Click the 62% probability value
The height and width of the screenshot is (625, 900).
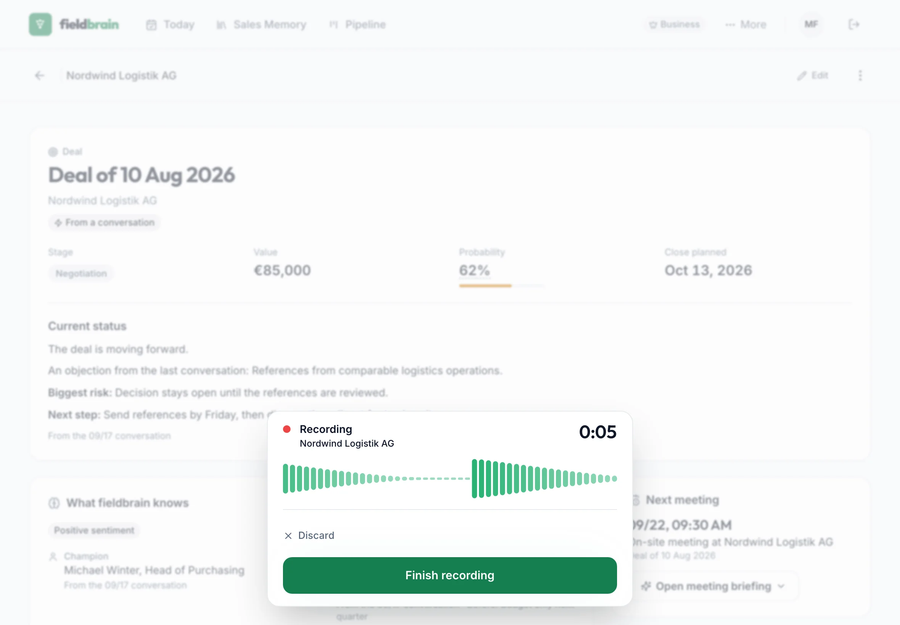pyautogui.click(x=474, y=270)
